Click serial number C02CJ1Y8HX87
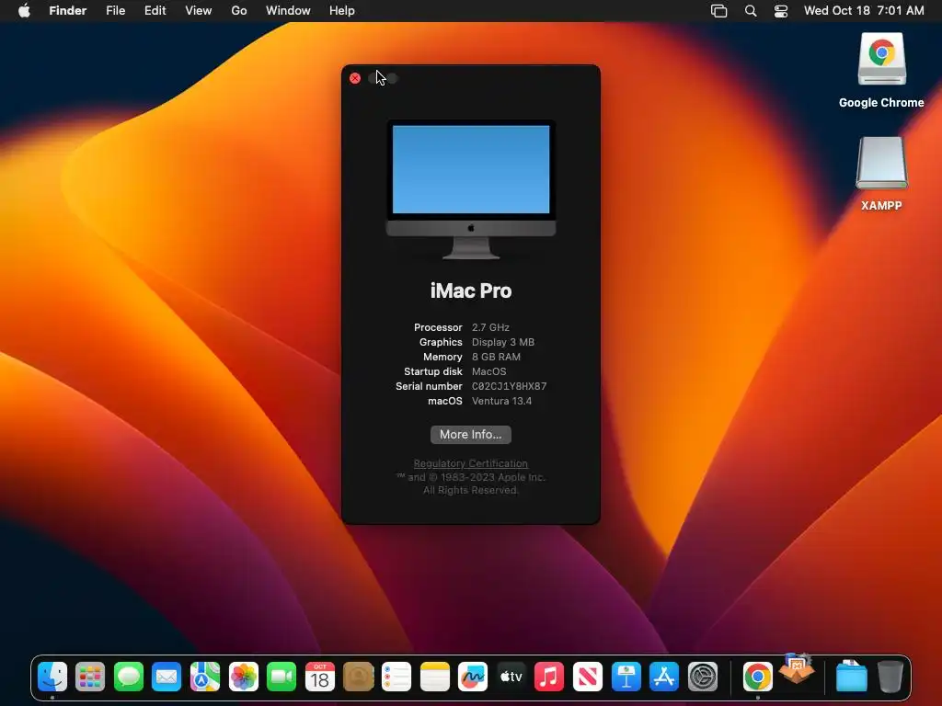This screenshot has height=706, width=942. [510, 387]
